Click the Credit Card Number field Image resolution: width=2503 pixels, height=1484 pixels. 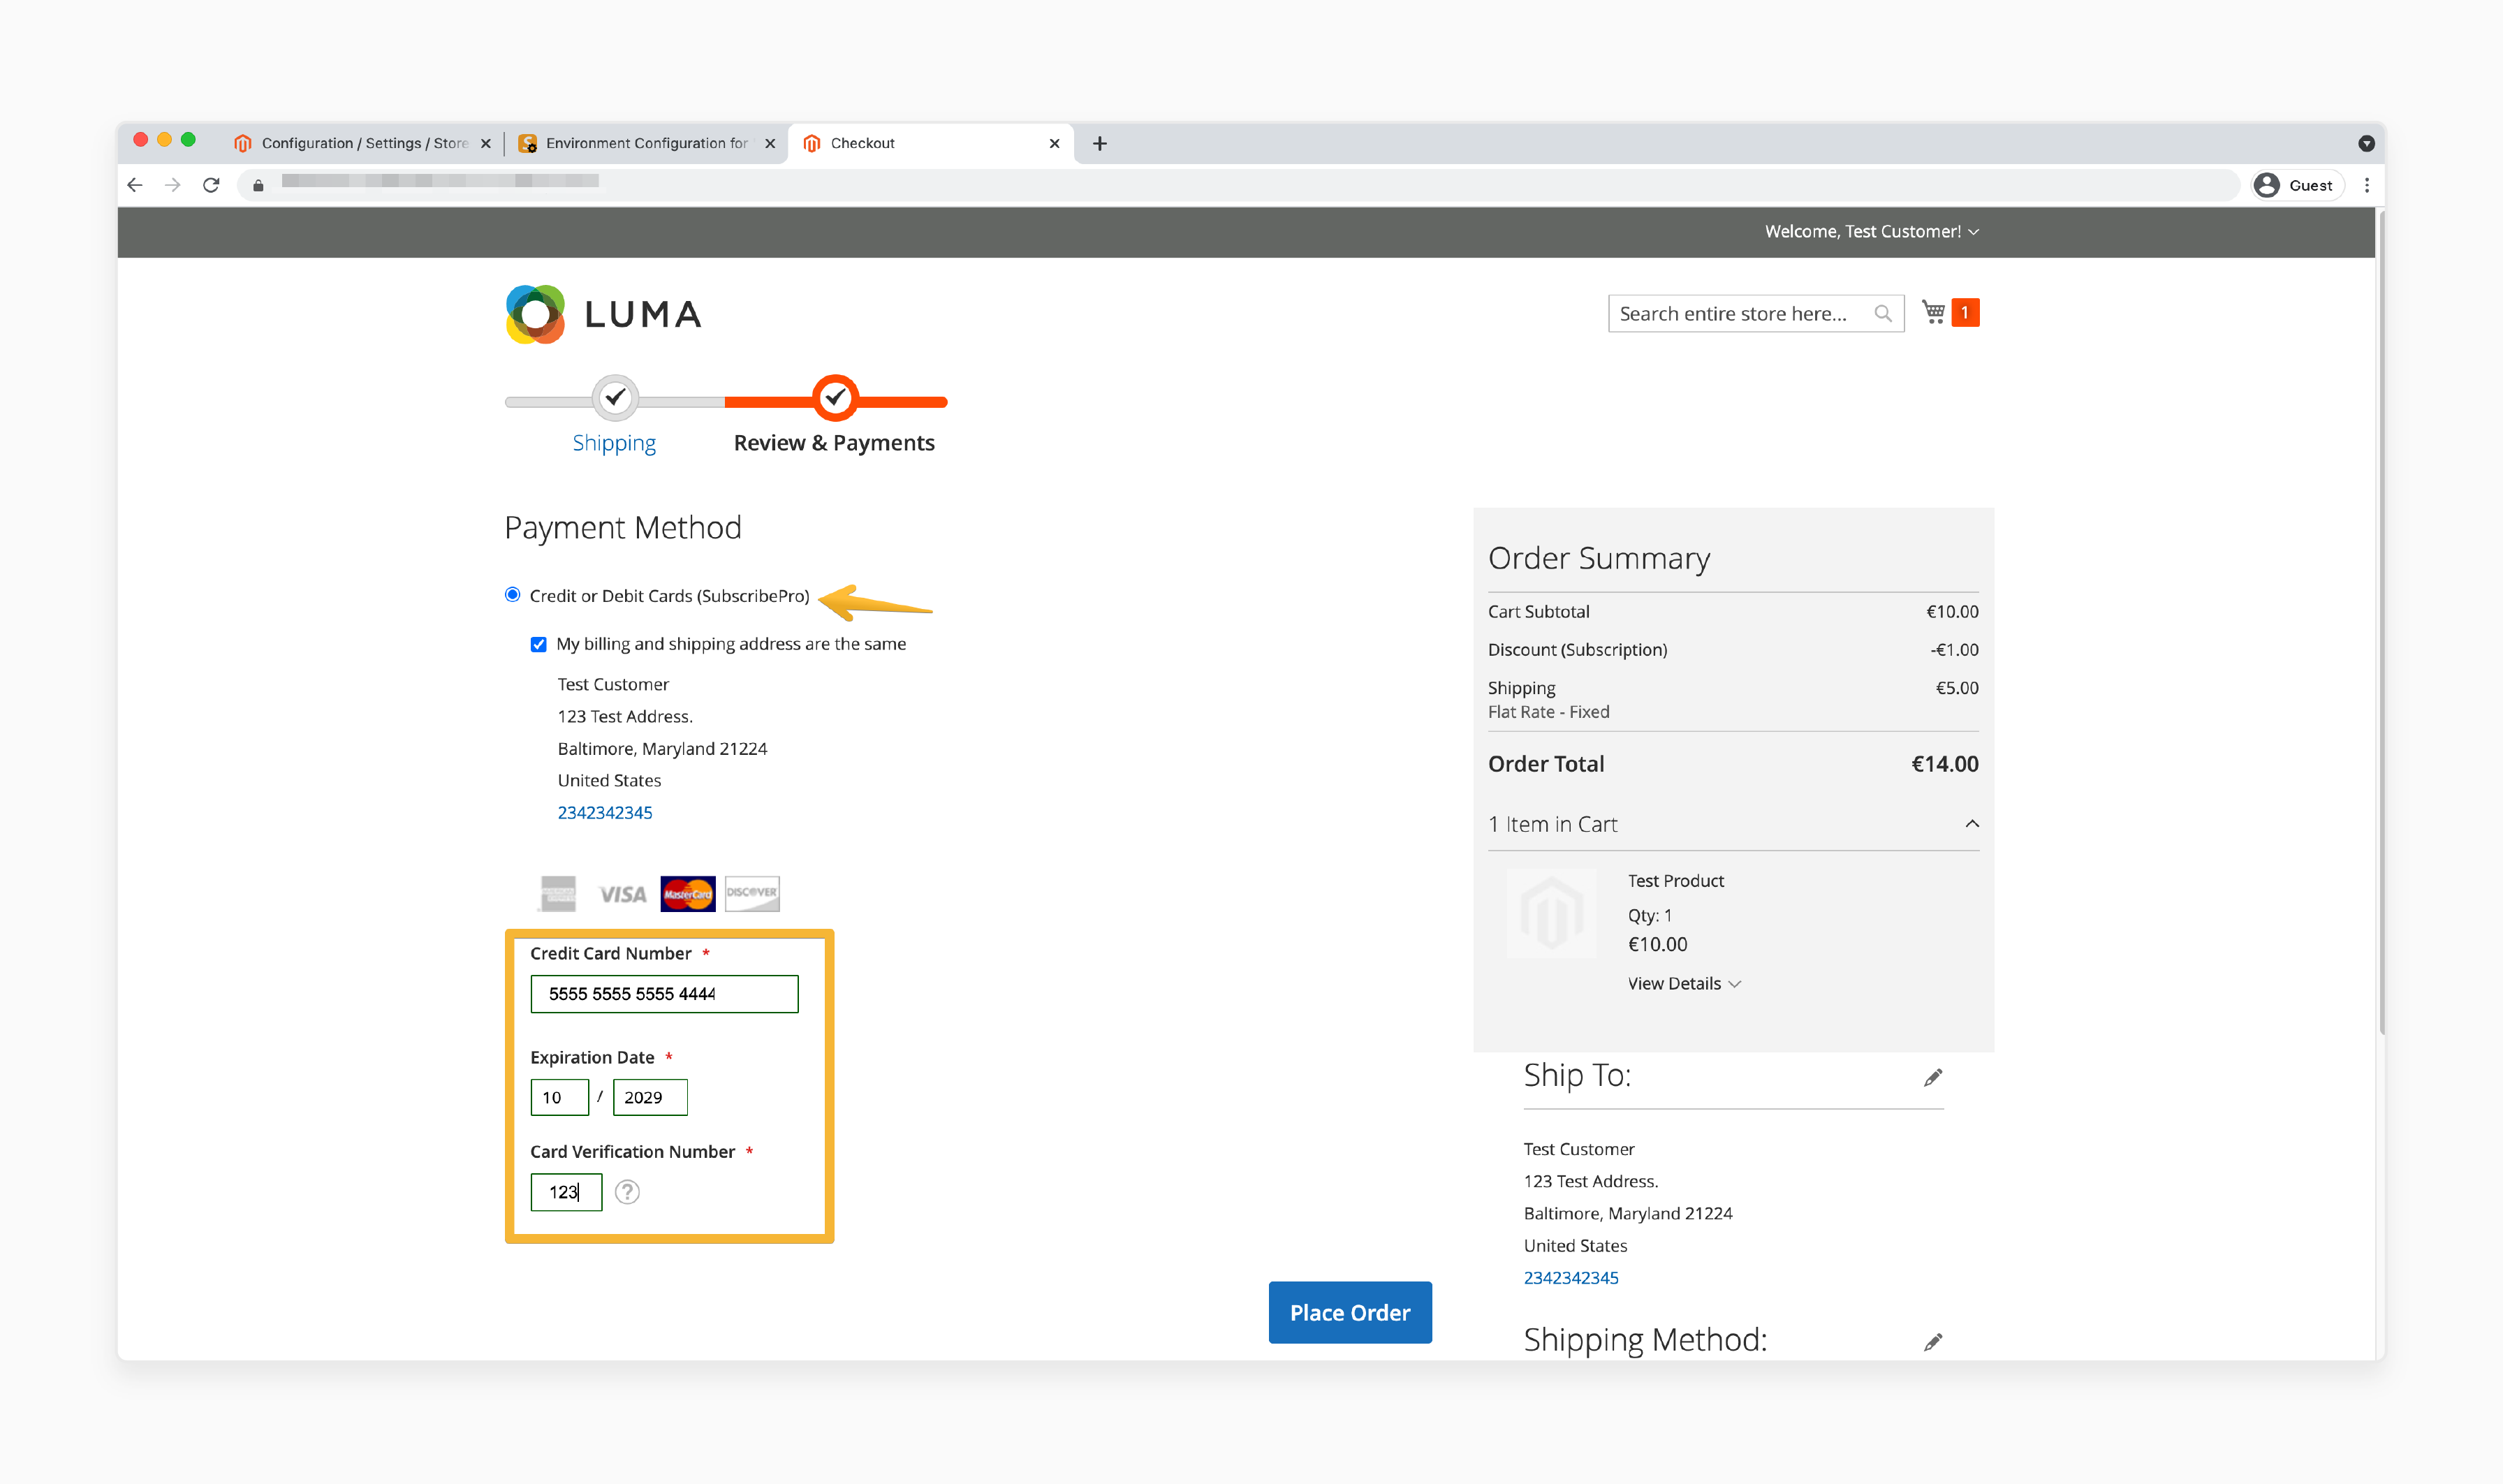(x=664, y=994)
